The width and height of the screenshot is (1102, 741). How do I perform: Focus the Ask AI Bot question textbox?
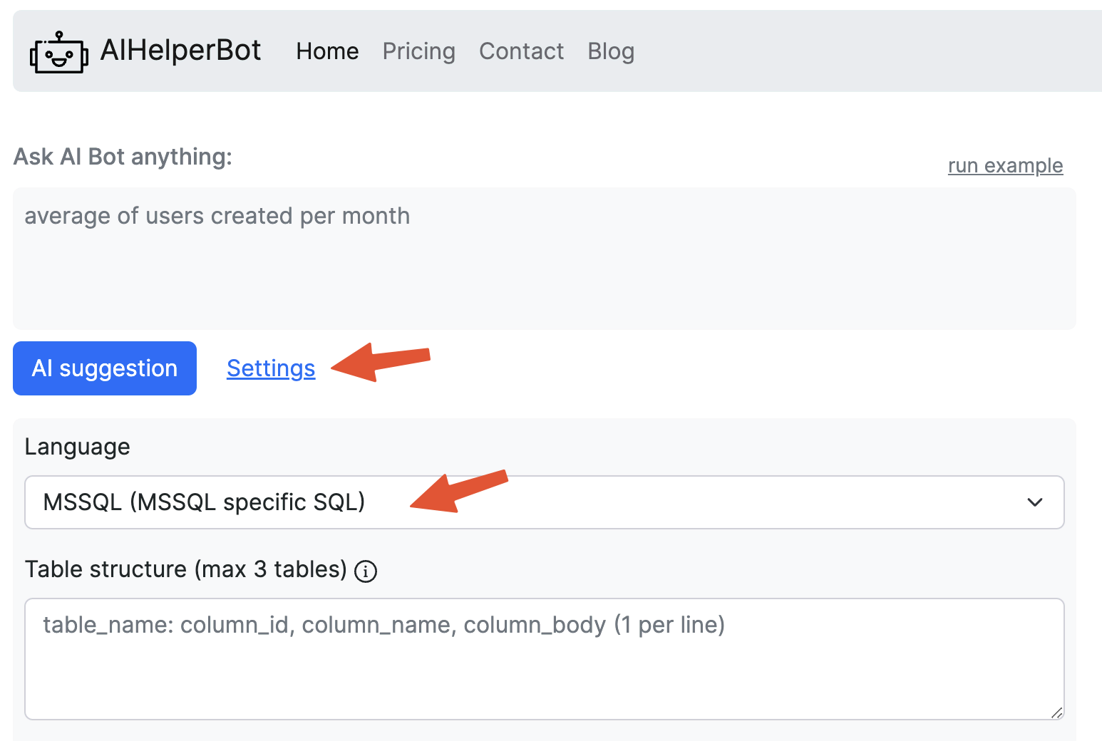[545, 259]
